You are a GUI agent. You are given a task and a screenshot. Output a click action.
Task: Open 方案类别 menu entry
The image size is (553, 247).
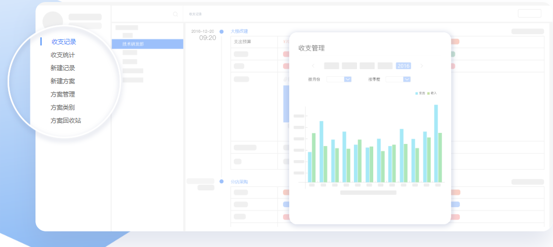pyautogui.click(x=63, y=108)
